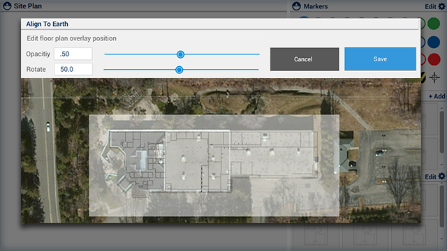This screenshot has width=447, height=251.
Task: Open the lower panel Edit gear icon
Action: coord(441,176)
